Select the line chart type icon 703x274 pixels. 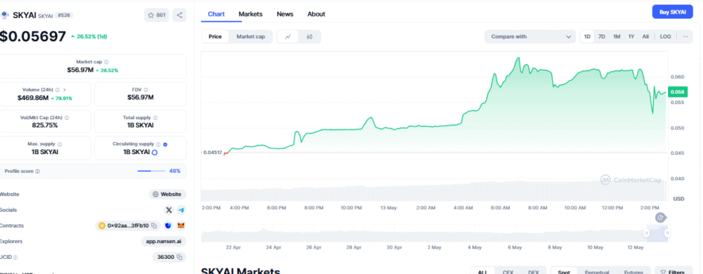tap(288, 37)
